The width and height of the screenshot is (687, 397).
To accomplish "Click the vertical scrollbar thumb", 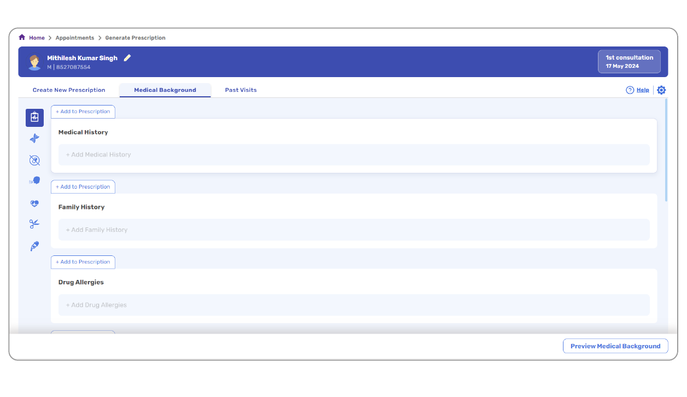I will point(666,150).
